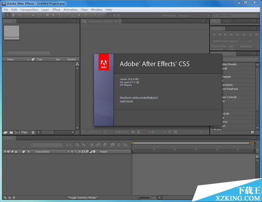The height and width of the screenshot is (202, 262).
Task: Toggle Frame Blending enable in timeline
Action: pos(98,145)
